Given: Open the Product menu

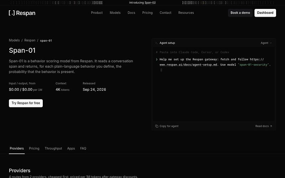Looking at the screenshot, I should pos(97,13).
